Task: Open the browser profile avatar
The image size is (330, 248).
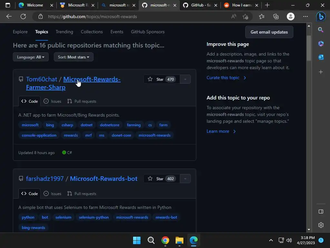Action: (291, 16)
